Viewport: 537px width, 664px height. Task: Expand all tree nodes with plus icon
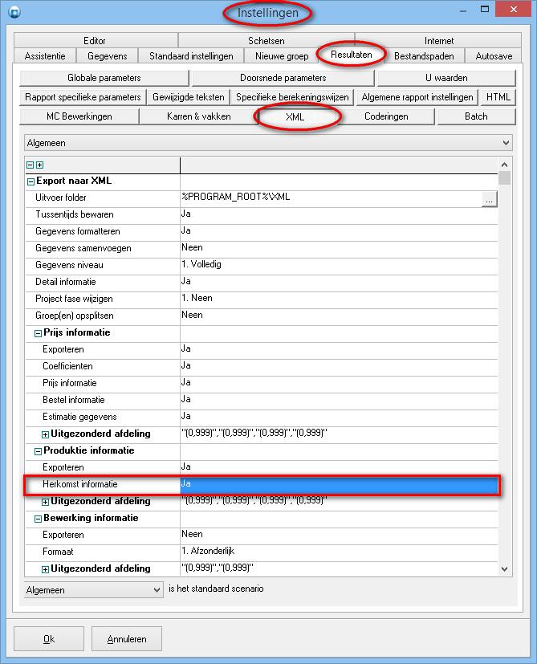[40, 165]
